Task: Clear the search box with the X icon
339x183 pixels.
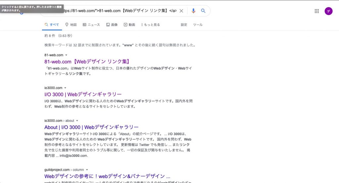Action: tap(181, 11)
